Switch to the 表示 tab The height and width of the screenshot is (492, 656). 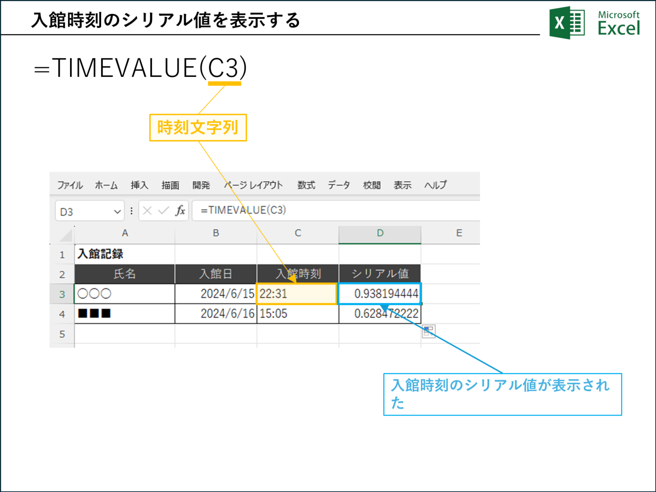[x=402, y=185]
